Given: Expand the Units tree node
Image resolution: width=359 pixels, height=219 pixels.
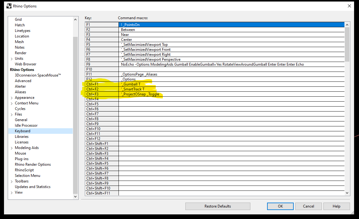Looking at the screenshot, I should point(12,59).
